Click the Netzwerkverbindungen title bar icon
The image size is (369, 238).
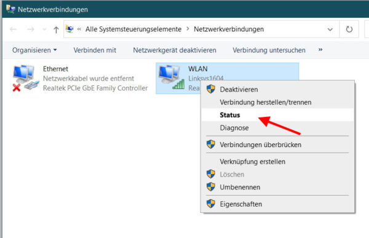pos(11,9)
